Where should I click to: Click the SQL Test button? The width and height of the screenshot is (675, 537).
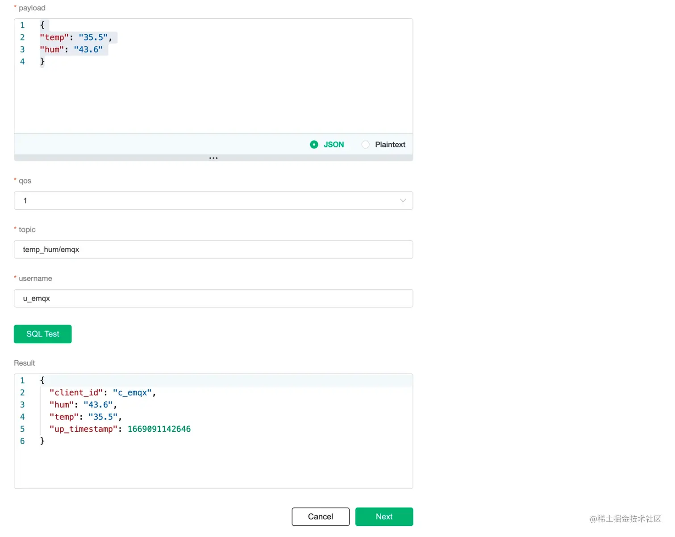43,334
